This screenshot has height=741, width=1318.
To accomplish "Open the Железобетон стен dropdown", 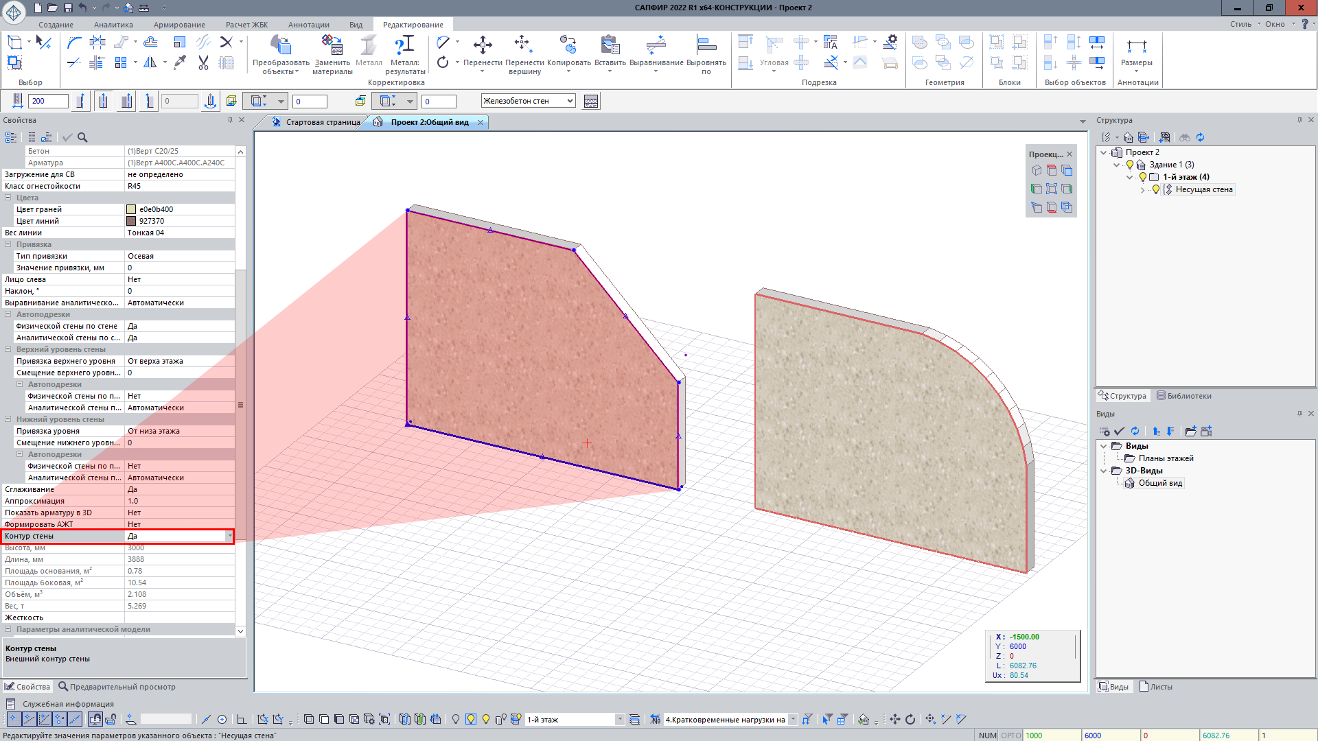I will (x=570, y=101).
